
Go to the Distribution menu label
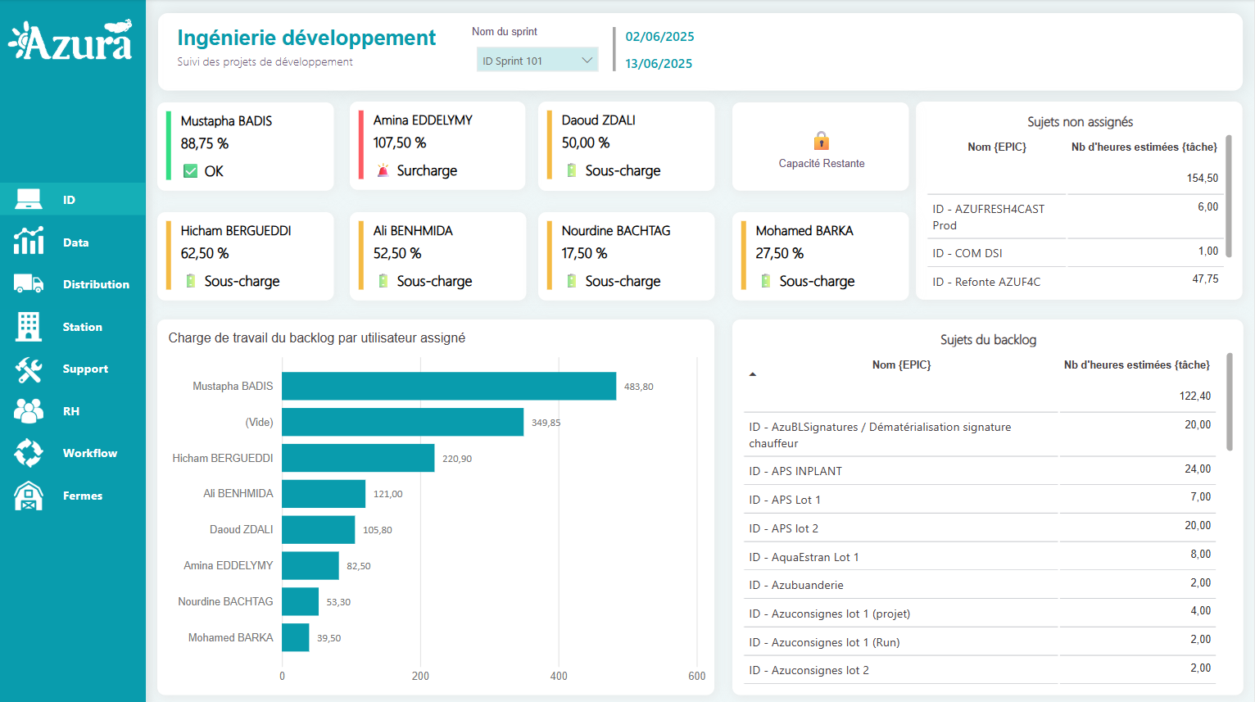[x=96, y=284]
